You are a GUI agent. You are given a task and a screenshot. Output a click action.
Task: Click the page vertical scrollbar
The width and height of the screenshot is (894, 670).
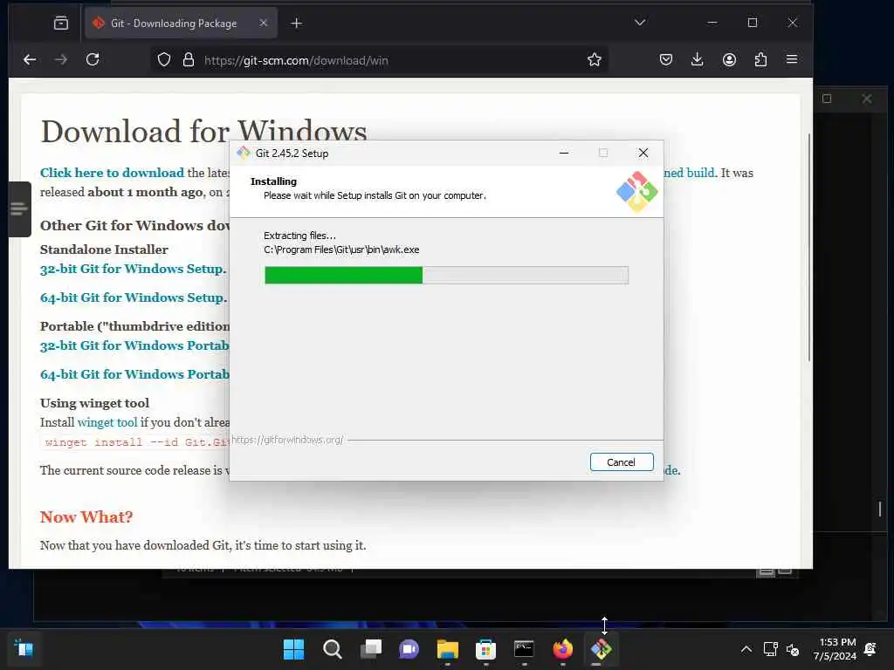point(809,247)
